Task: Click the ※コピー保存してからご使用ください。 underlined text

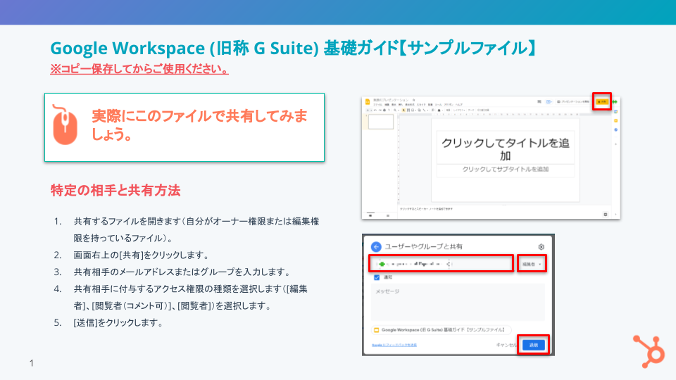Action: tap(139, 69)
